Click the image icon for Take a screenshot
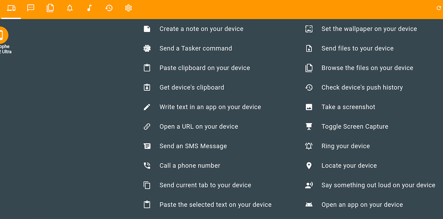 [x=309, y=107]
